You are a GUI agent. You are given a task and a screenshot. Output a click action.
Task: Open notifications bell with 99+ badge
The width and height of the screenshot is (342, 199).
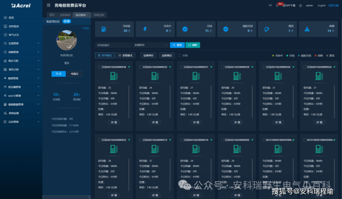[x=277, y=5]
